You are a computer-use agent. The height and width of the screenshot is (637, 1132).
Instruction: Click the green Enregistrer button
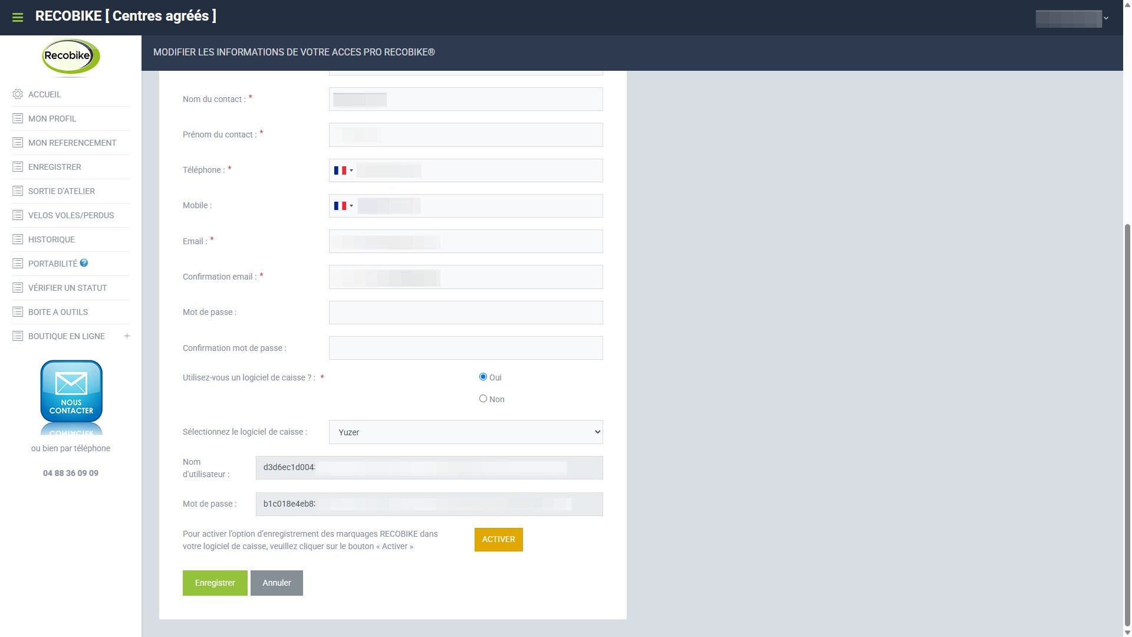tap(215, 583)
